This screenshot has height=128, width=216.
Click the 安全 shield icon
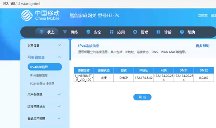pyautogui.click(x=88, y=32)
